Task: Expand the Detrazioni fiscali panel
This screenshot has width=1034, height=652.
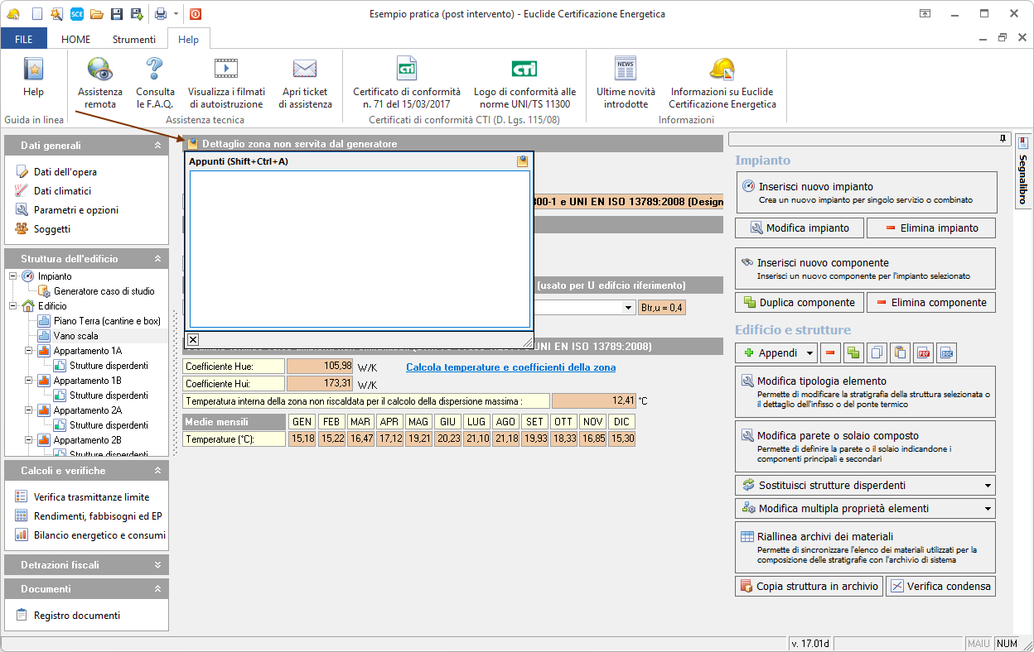Action: 157,565
